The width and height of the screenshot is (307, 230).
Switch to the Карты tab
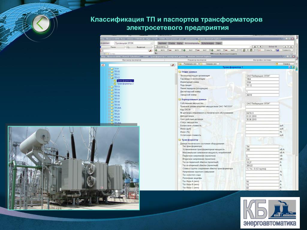180,43
